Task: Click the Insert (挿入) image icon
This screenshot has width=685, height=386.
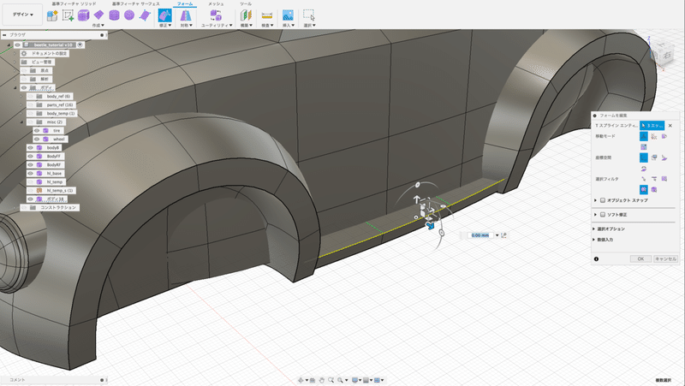Action: [288, 15]
